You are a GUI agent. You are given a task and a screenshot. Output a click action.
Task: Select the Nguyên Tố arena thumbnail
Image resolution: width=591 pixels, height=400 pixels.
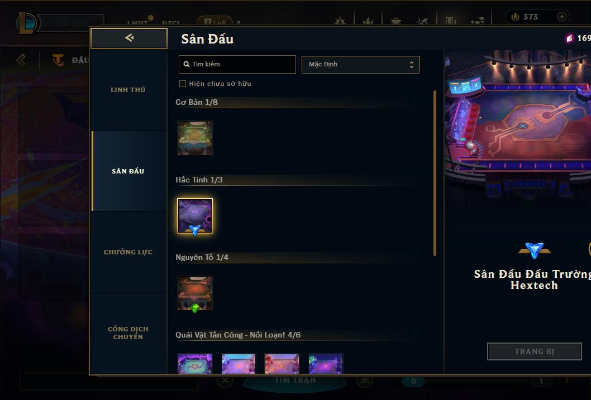coord(195,293)
